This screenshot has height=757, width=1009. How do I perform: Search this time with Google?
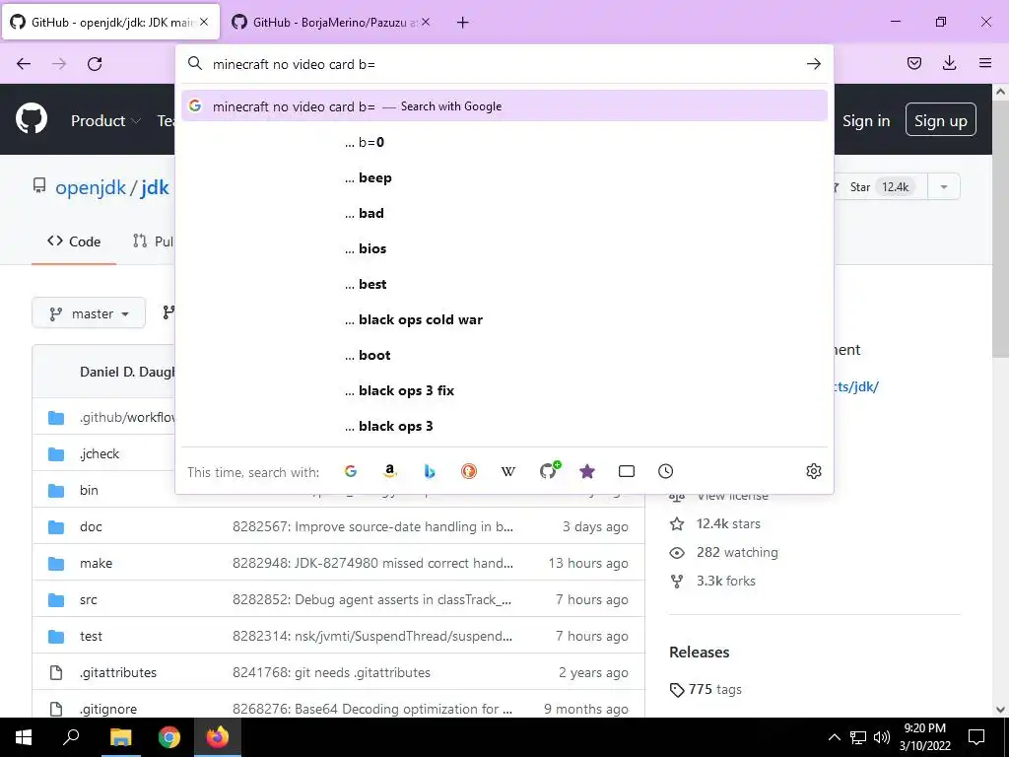[x=351, y=471]
